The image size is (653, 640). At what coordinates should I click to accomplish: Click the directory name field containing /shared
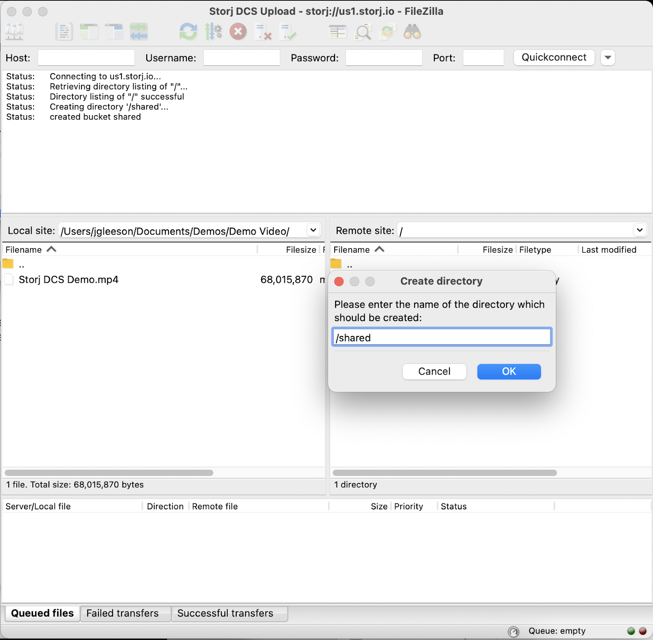pyautogui.click(x=442, y=337)
